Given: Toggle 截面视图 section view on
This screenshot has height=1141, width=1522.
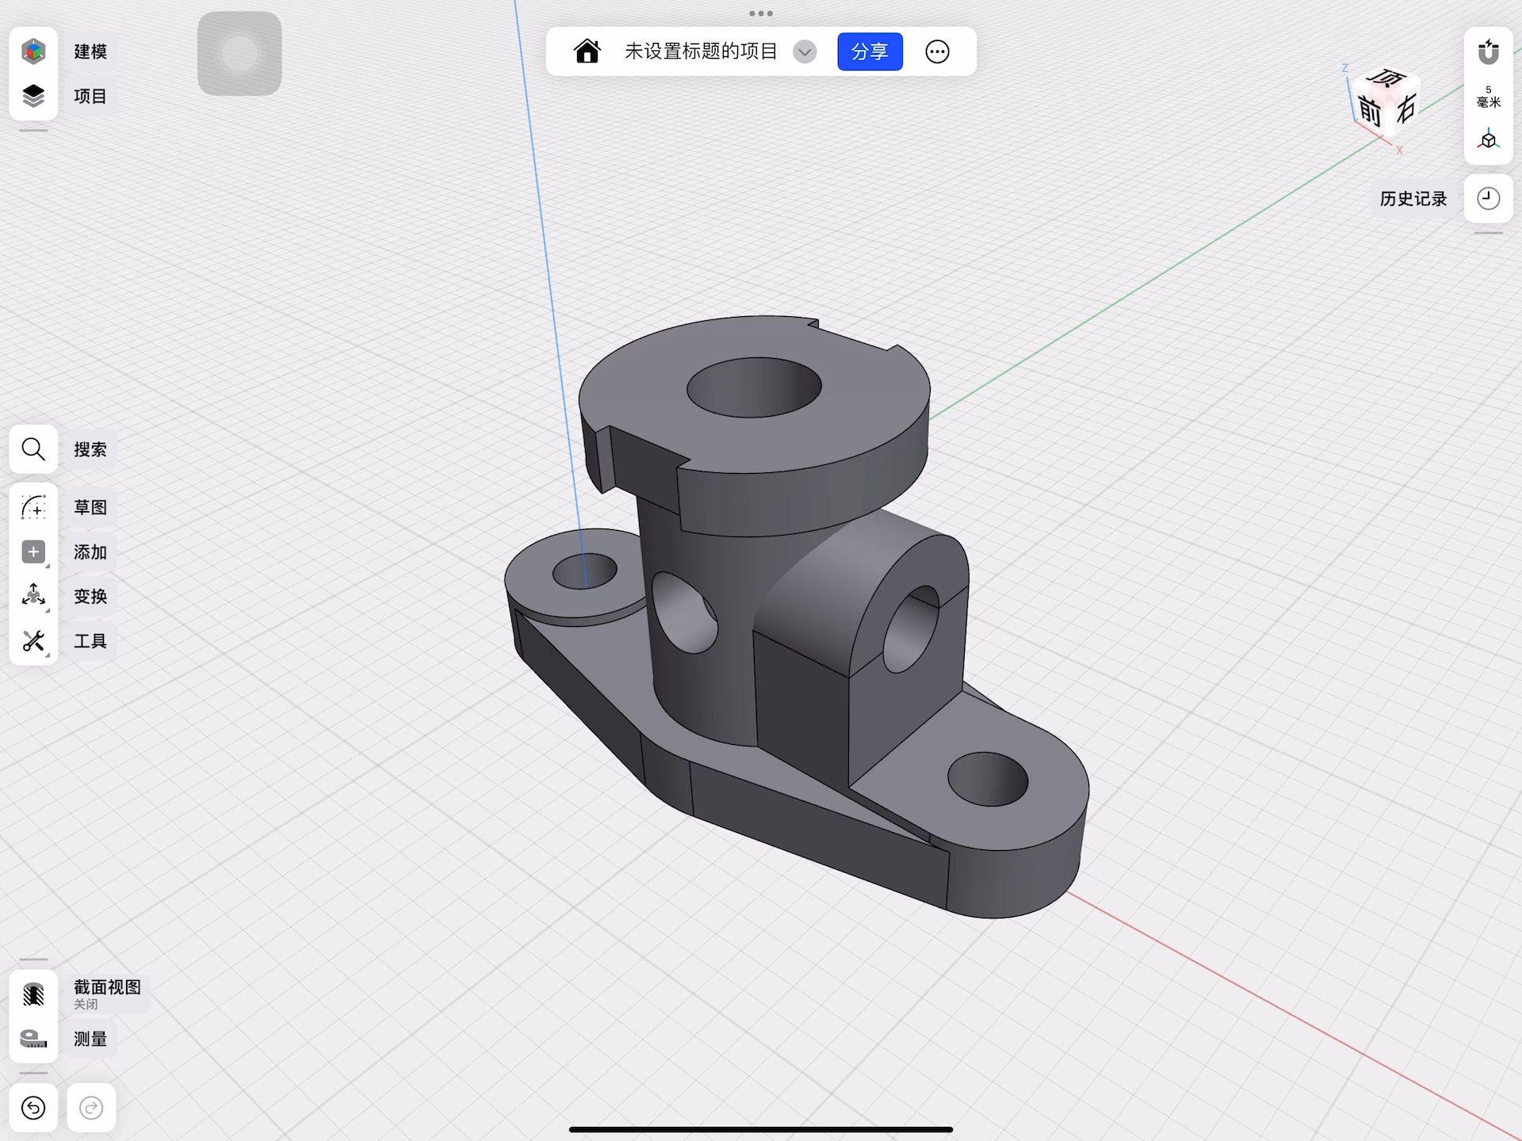Looking at the screenshot, I should pyautogui.click(x=33, y=992).
